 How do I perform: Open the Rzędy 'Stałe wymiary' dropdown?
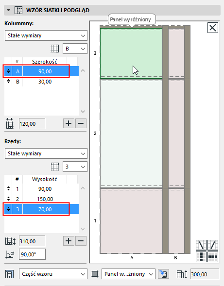click(x=46, y=153)
